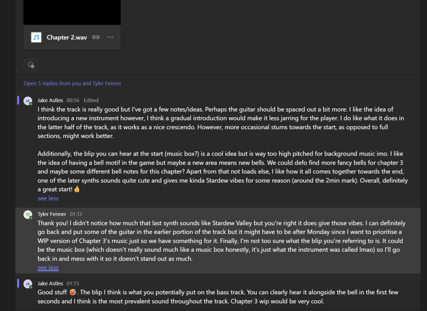
Task: Copy link icon next to Chapter 2.wav
Action: click(x=96, y=37)
